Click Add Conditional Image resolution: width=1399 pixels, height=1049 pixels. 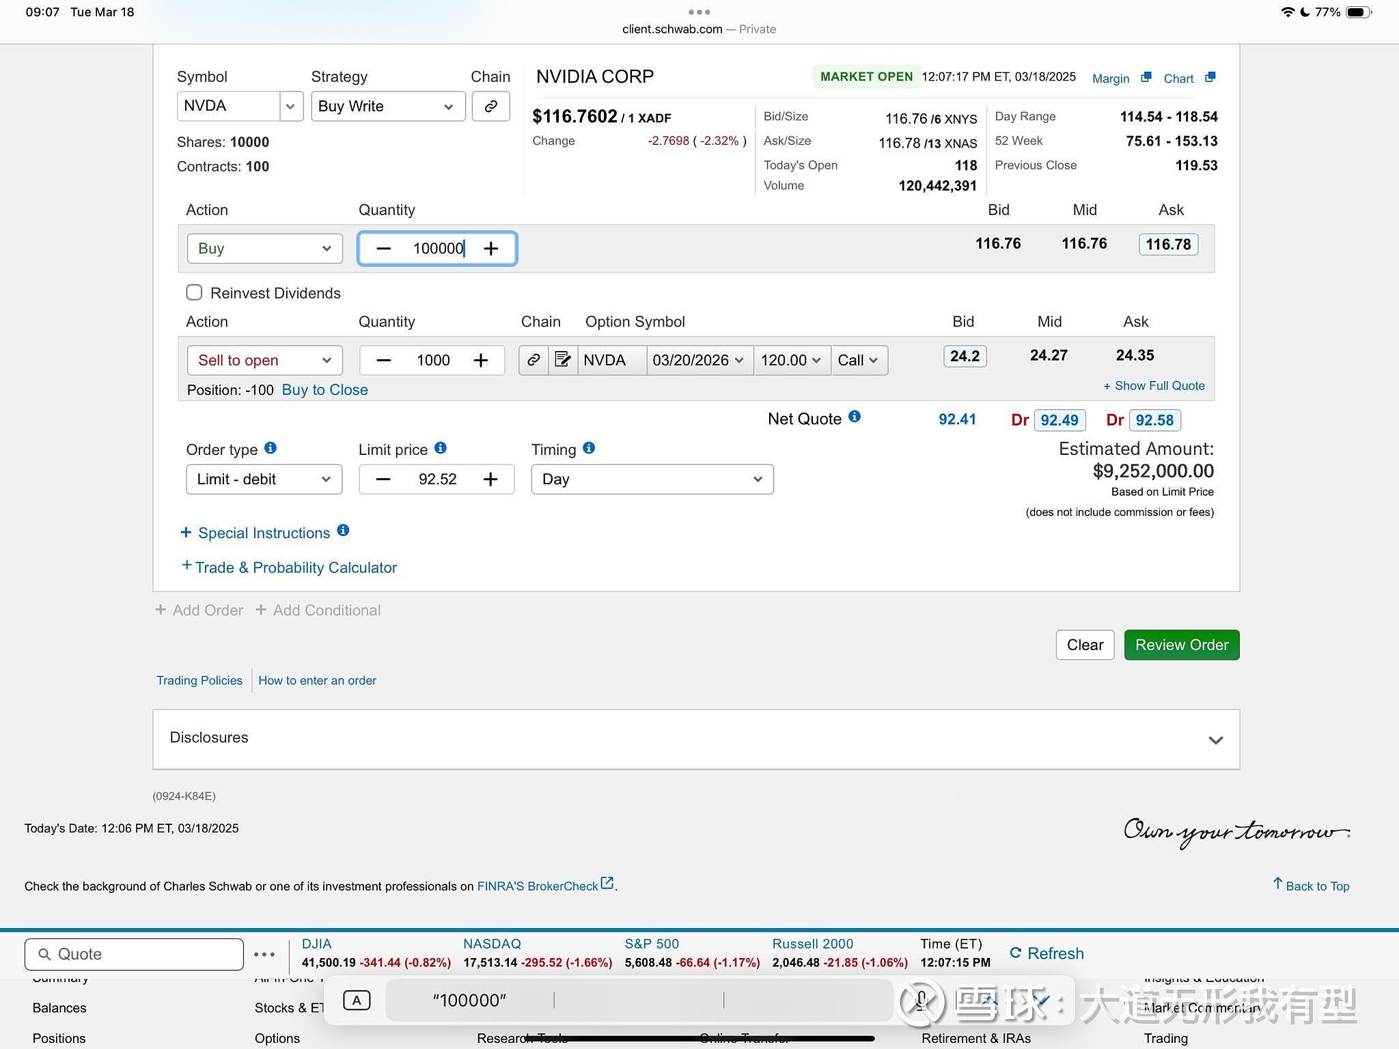(318, 611)
